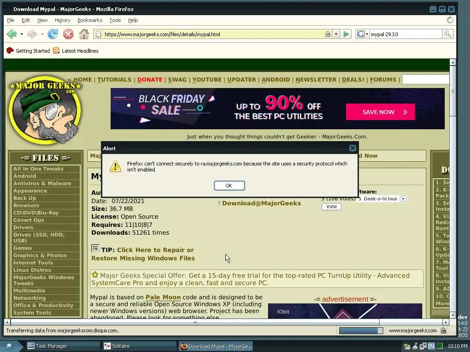Screen dimensions: 470x352
Task: Click the vertical scrollbar up arrow
Action: tap(453, 62)
